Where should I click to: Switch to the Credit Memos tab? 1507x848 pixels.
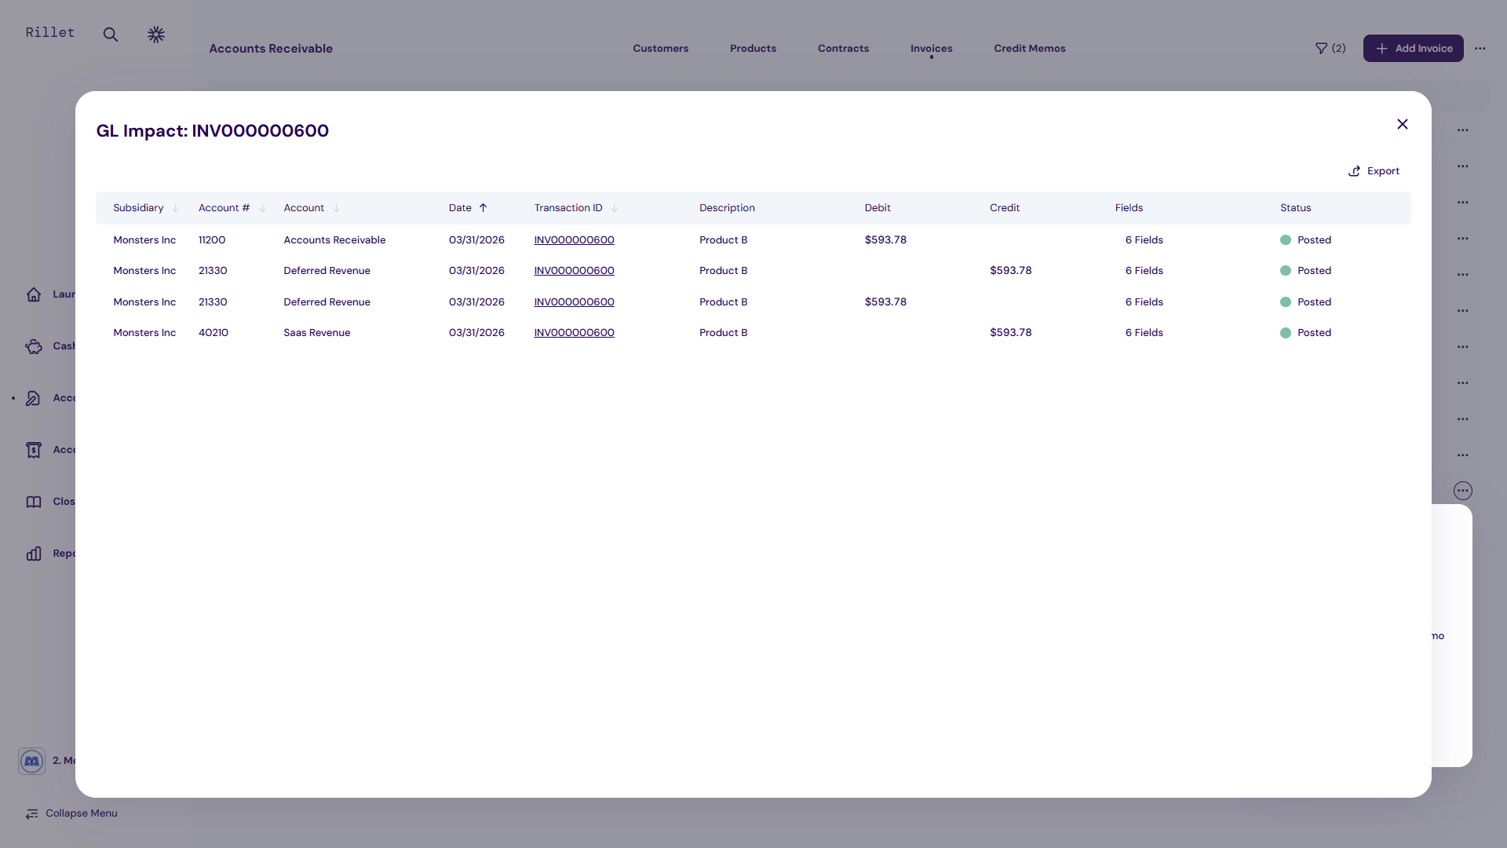pyautogui.click(x=1029, y=49)
